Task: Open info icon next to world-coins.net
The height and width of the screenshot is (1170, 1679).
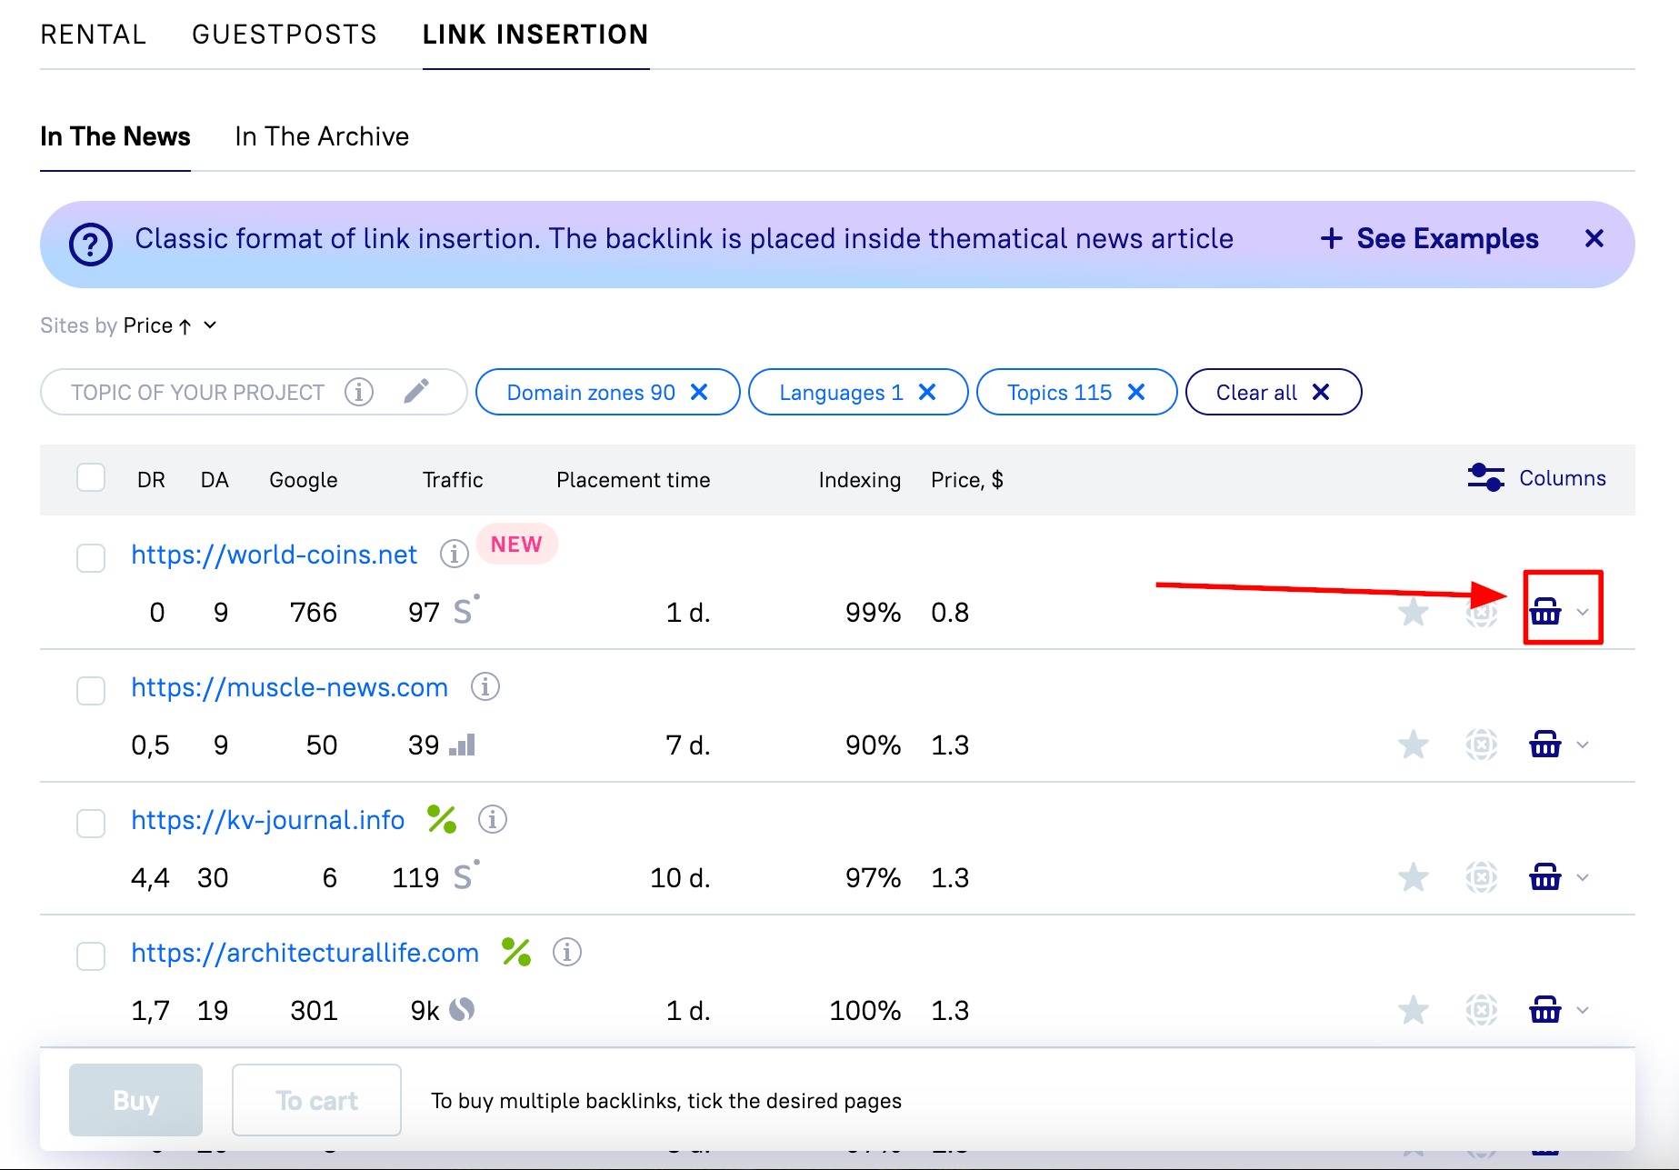Action: coord(455,554)
